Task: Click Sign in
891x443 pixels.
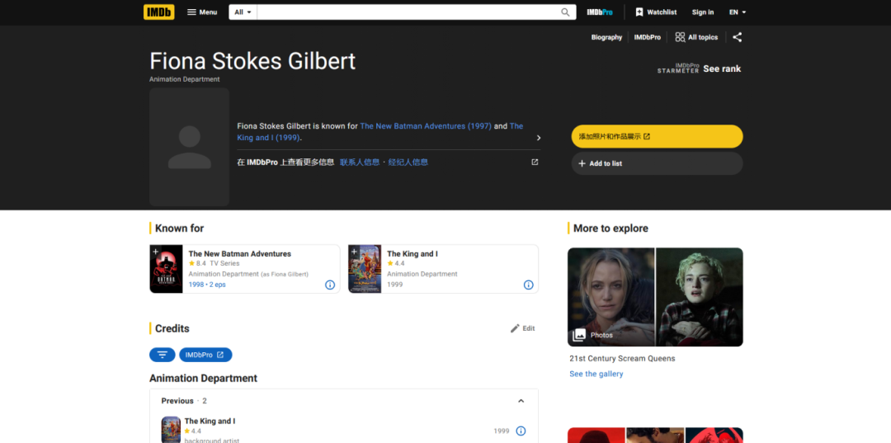Action: pos(703,12)
